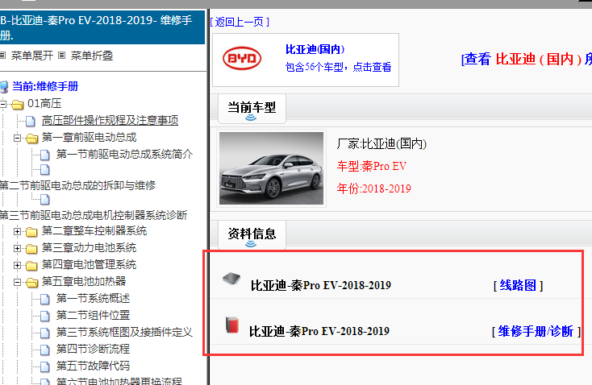Image resolution: width=592 pixels, height=385 pixels.
Task: Click the 菜单展开 list icon
Action: click(2, 56)
